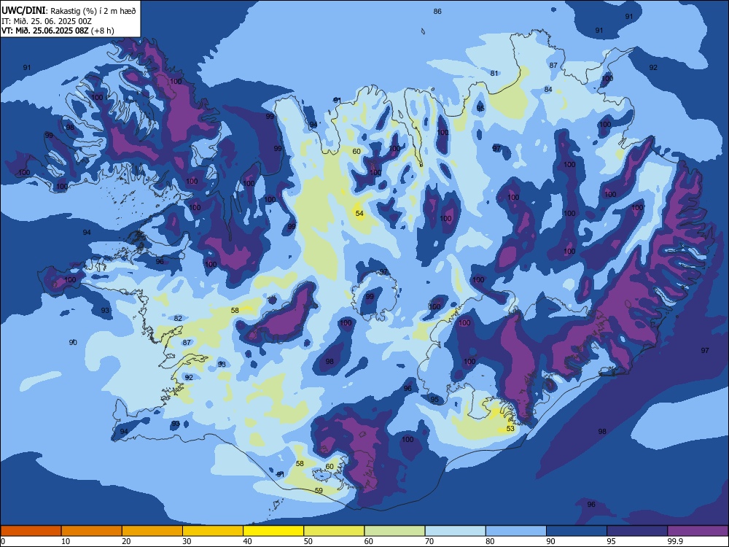The image size is (729, 547).
Task: Click the humidity value 54 on the map
Action: 359,214
